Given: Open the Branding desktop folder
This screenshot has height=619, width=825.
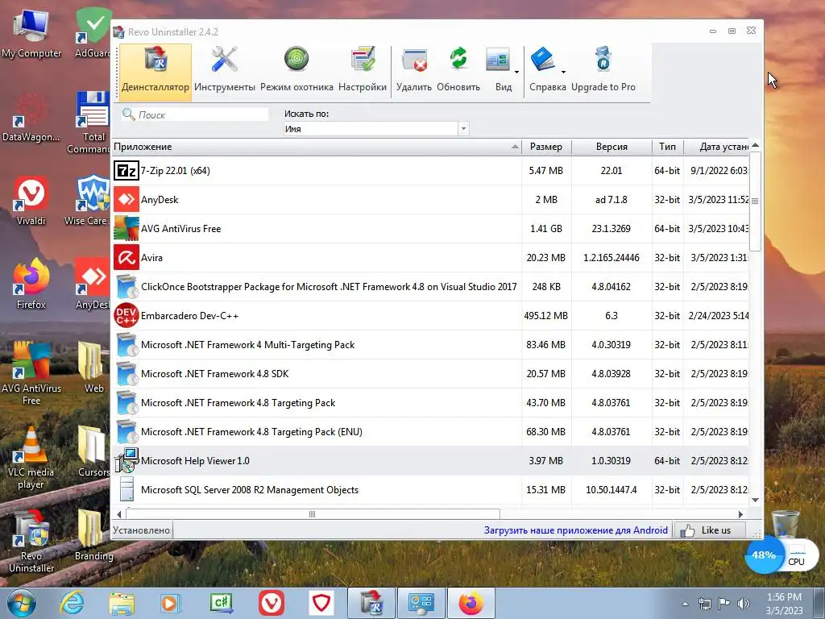Looking at the screenshot, I should tap(93, 535).
